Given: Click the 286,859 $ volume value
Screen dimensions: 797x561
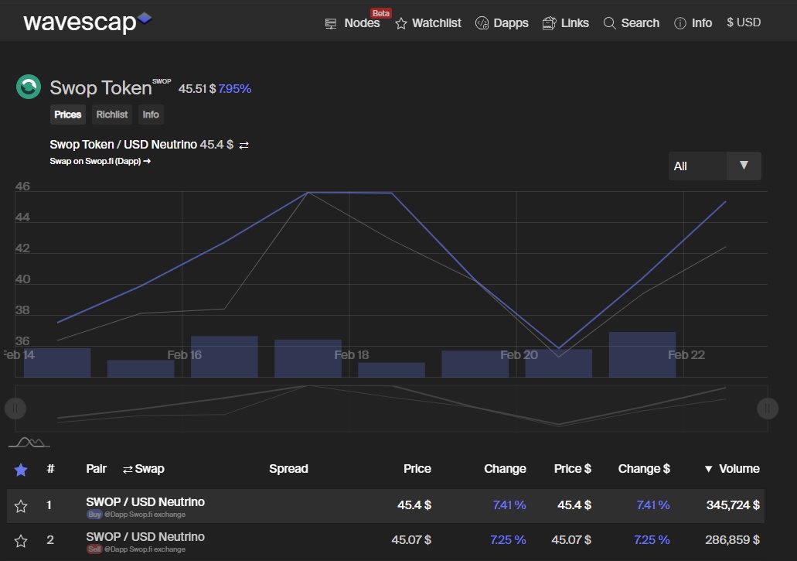Looking at the screenshot, I should (x=732, y=539).
